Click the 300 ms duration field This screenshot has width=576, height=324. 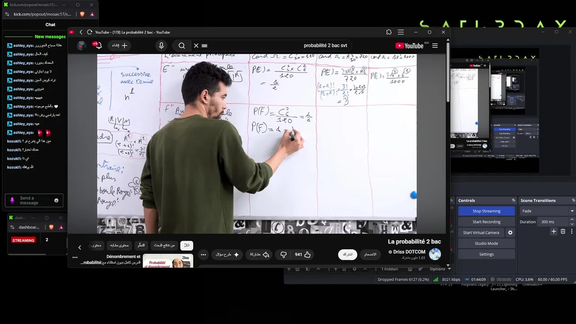pos(553,222)
